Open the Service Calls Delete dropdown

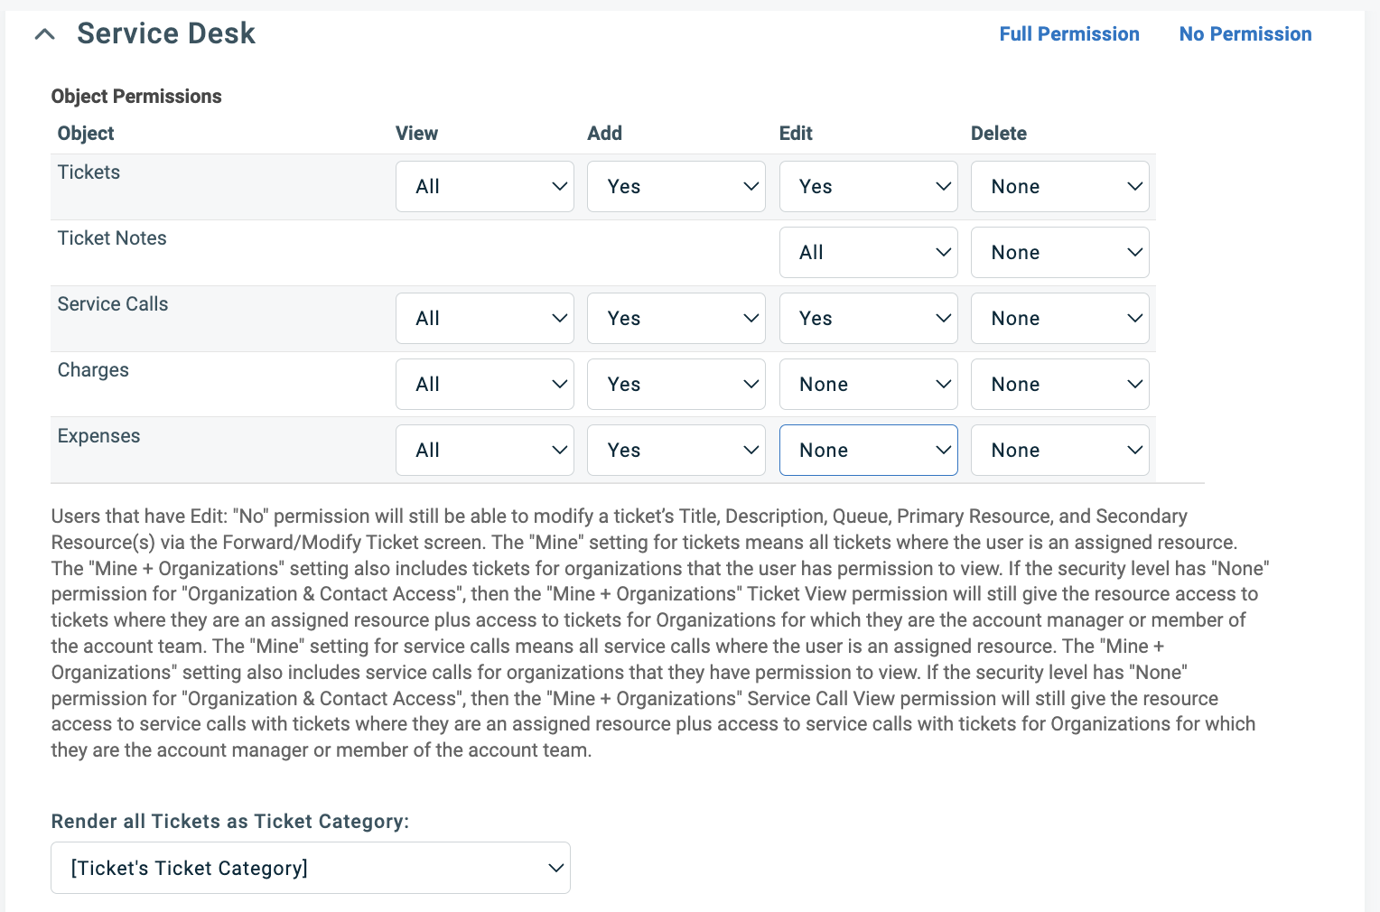click(1059, 318)
